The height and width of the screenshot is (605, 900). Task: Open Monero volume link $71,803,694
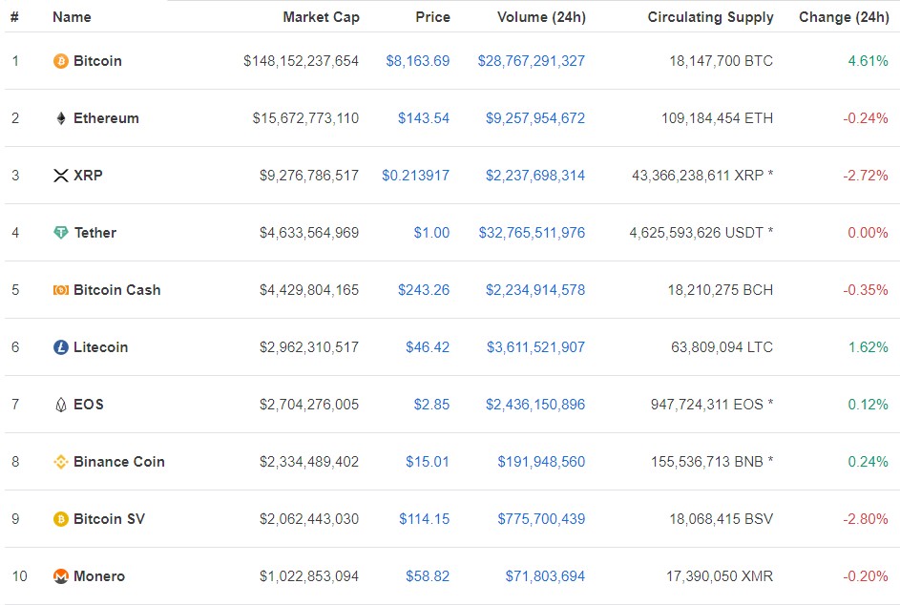click(x=545, y=576)
